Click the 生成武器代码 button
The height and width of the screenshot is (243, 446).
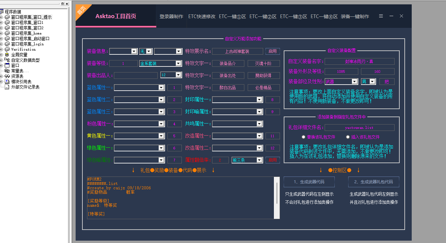[x=309, y=182]
